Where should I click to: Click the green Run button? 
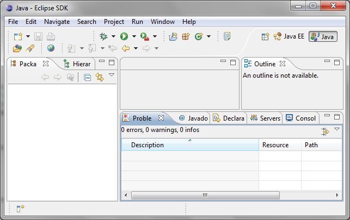click(124, 36)
